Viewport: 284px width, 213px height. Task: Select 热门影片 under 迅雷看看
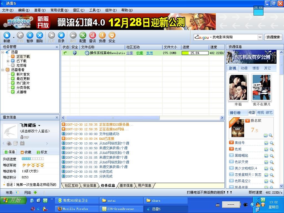click(23, 83)
